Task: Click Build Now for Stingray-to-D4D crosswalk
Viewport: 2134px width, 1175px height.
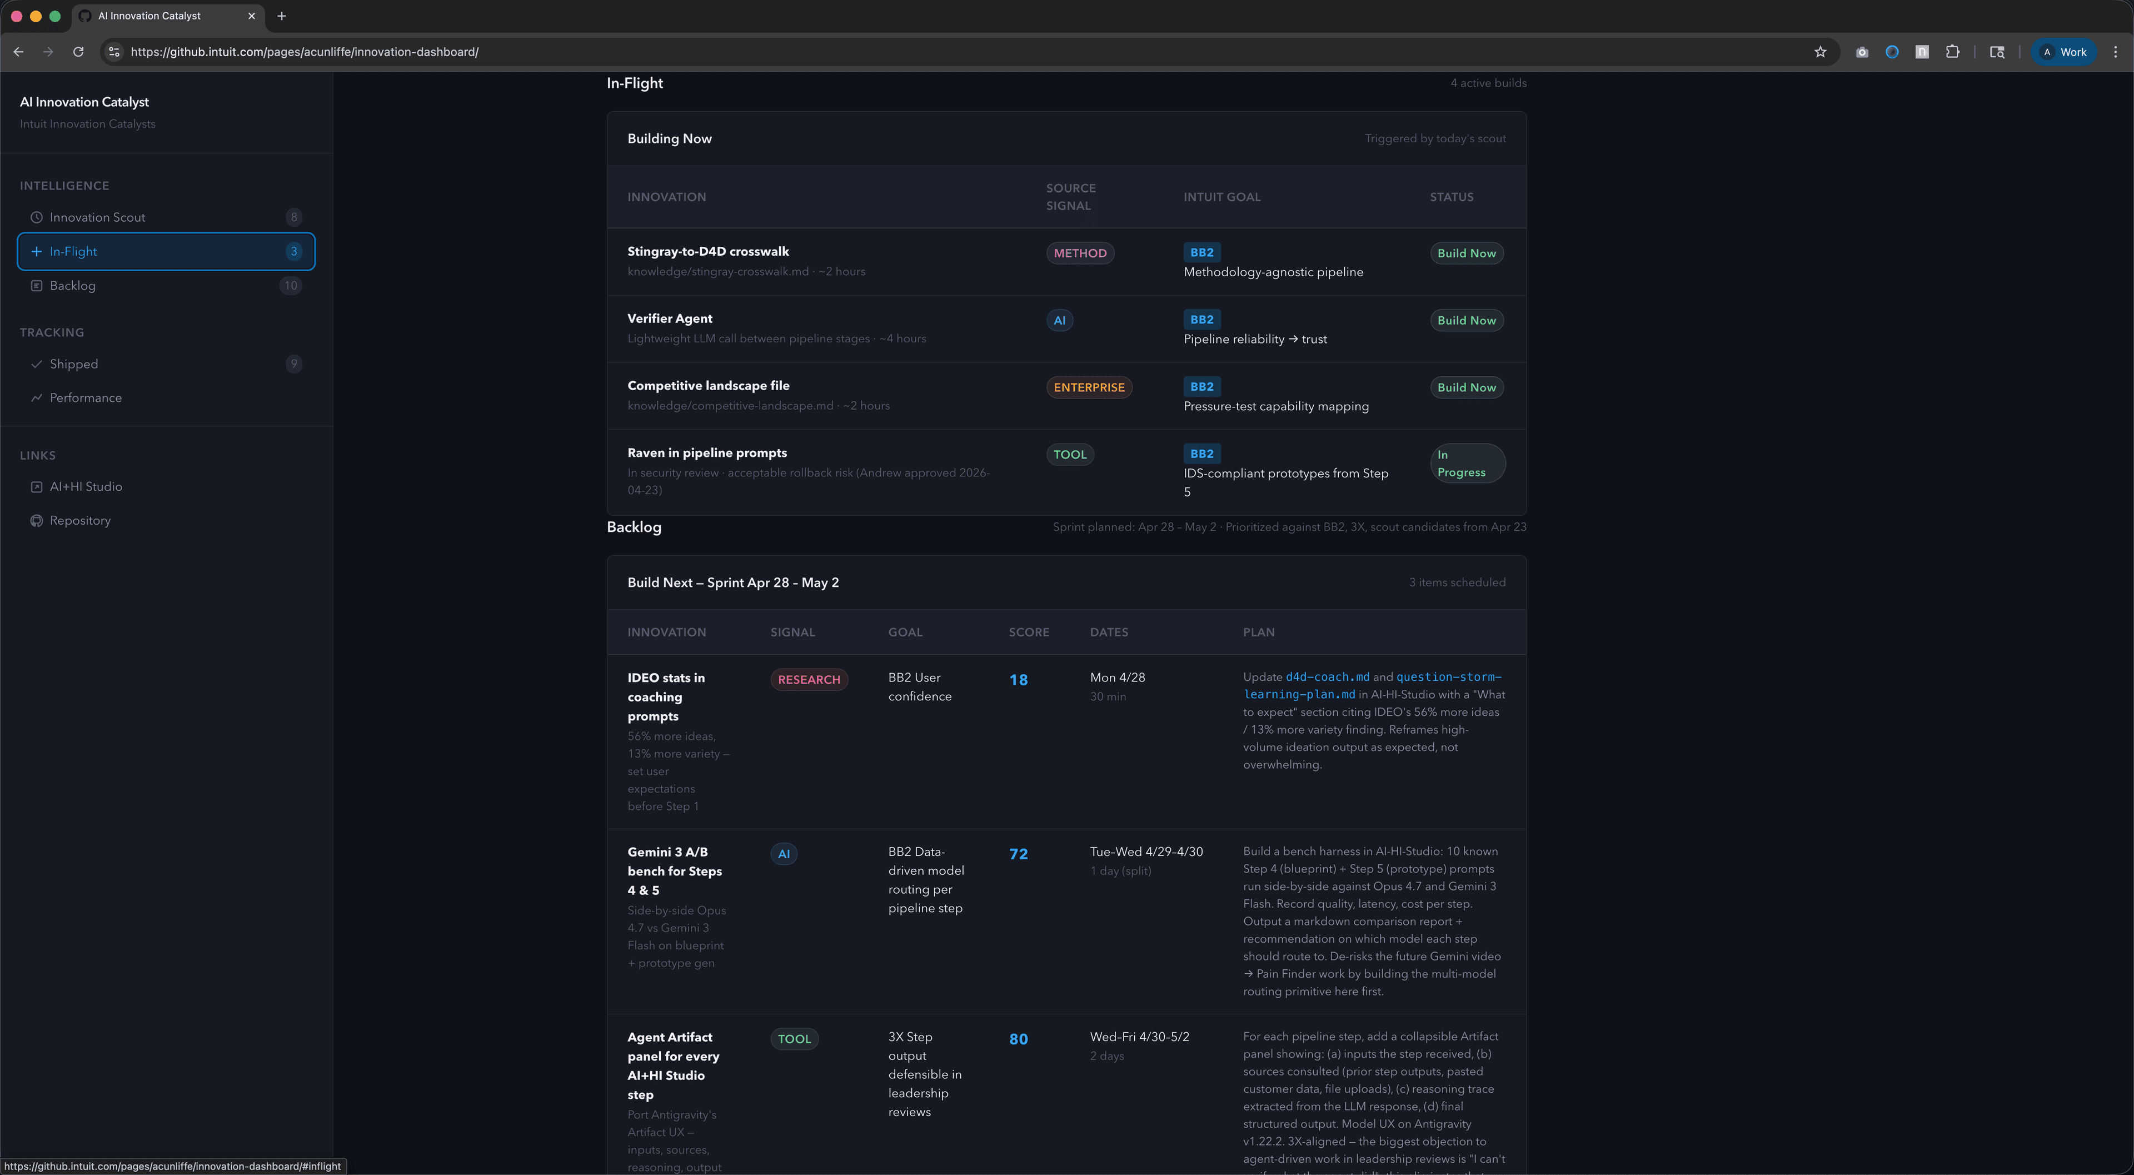Action: pos(1467,253)
